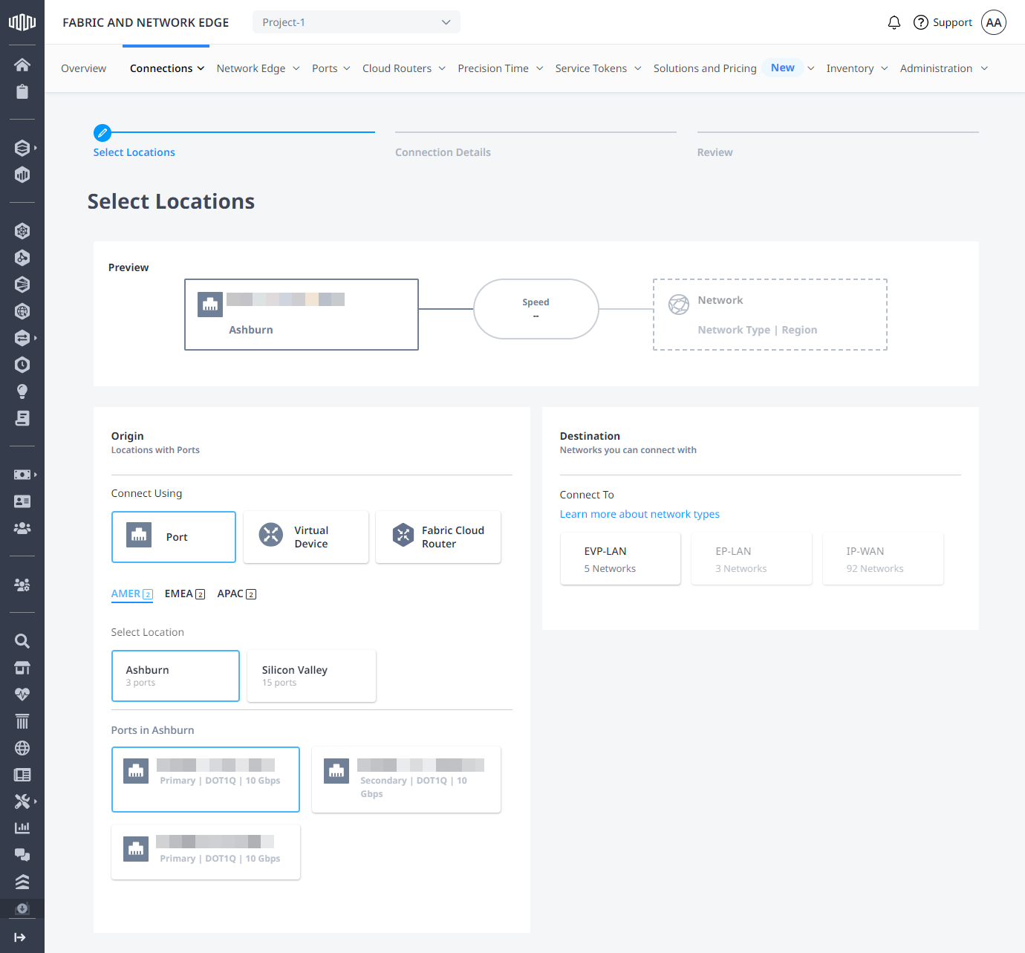This screenshot has height=953, width=1025.
Task: Click the Speed oval in the preview
Action: tap(536, 309)
